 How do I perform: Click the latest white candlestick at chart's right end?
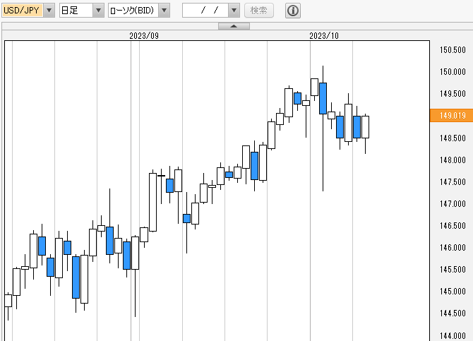(x=365, y=127)
